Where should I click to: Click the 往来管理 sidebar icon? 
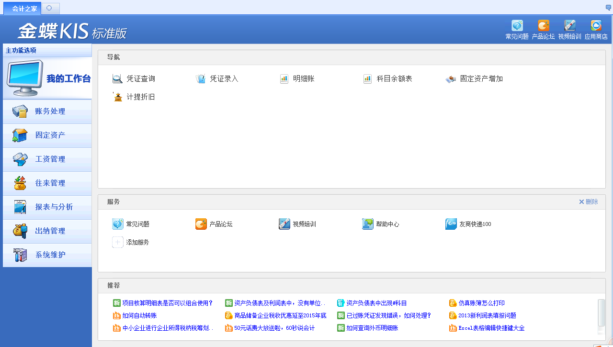(x=20, y=183)
